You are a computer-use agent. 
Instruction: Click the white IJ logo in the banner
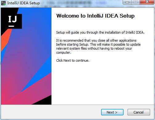coord(13,19)
